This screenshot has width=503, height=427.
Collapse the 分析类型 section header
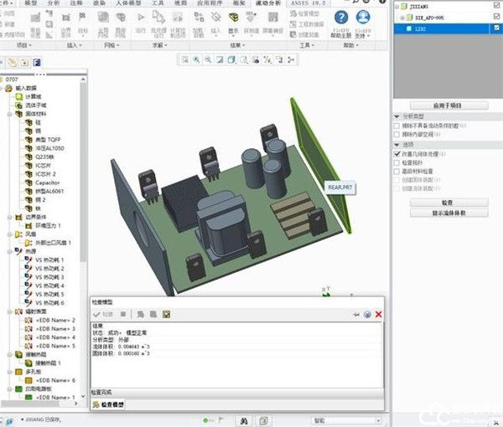[396, 117]
